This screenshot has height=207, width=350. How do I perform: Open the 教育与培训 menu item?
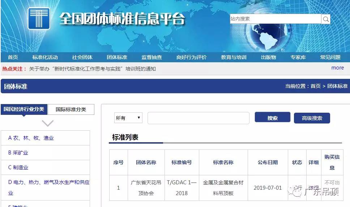coord(234,57)
